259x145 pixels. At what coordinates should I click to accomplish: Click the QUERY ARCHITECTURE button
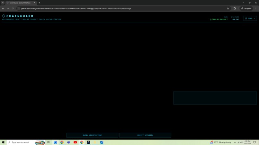pyautogui.click(x=92, y=135)
